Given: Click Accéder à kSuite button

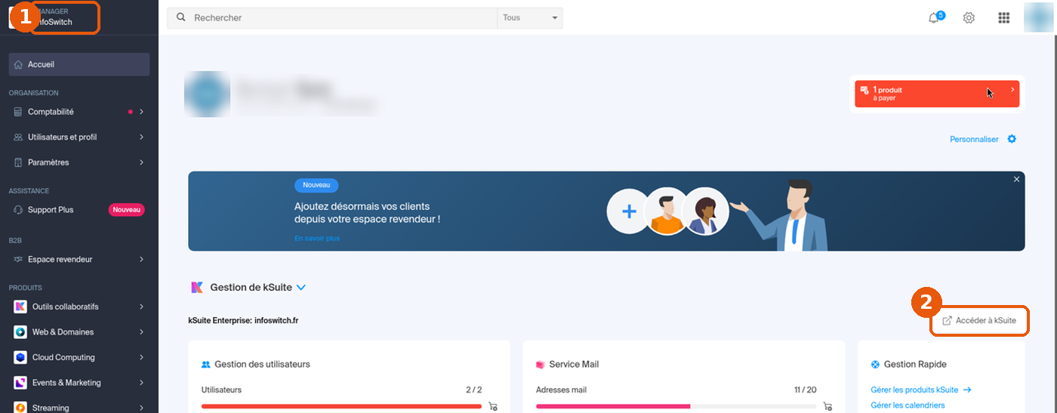Looking at the screenshot, I should tap(979, 321).
